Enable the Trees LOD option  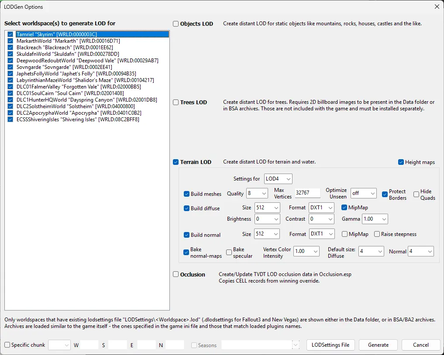(x=176, y=102)
